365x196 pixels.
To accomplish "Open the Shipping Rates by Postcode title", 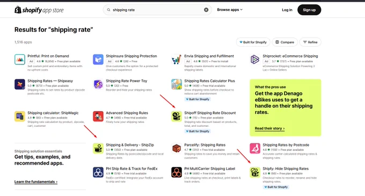I will 286,145.
